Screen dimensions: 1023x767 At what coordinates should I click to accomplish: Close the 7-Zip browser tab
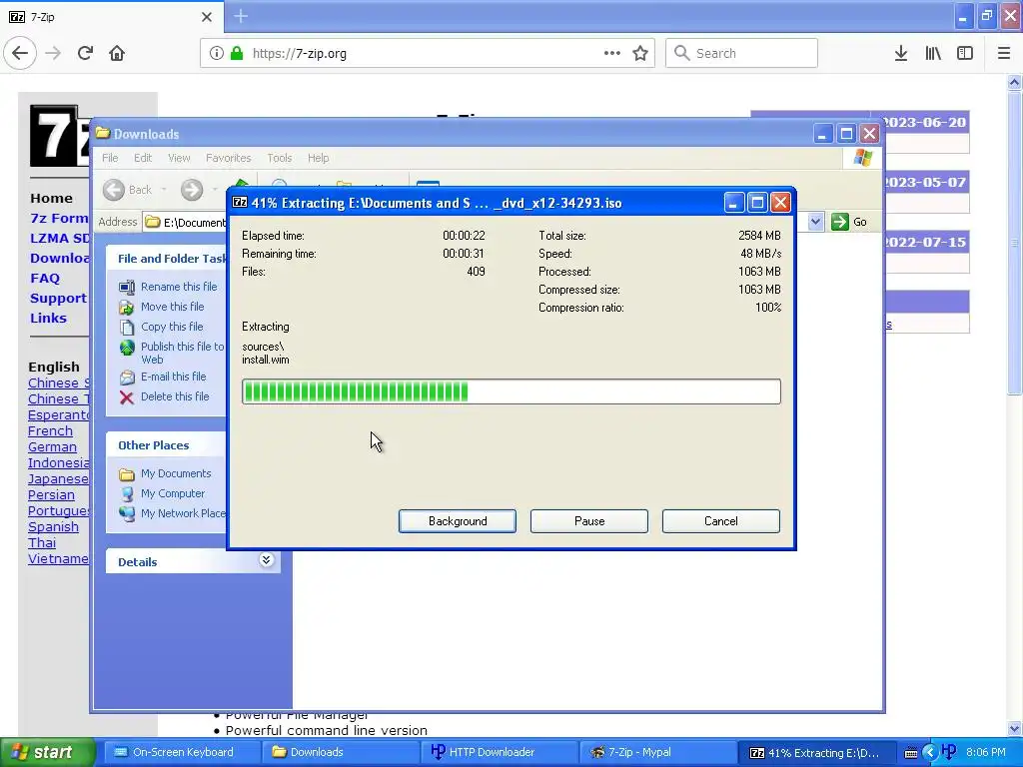[207, 17]
